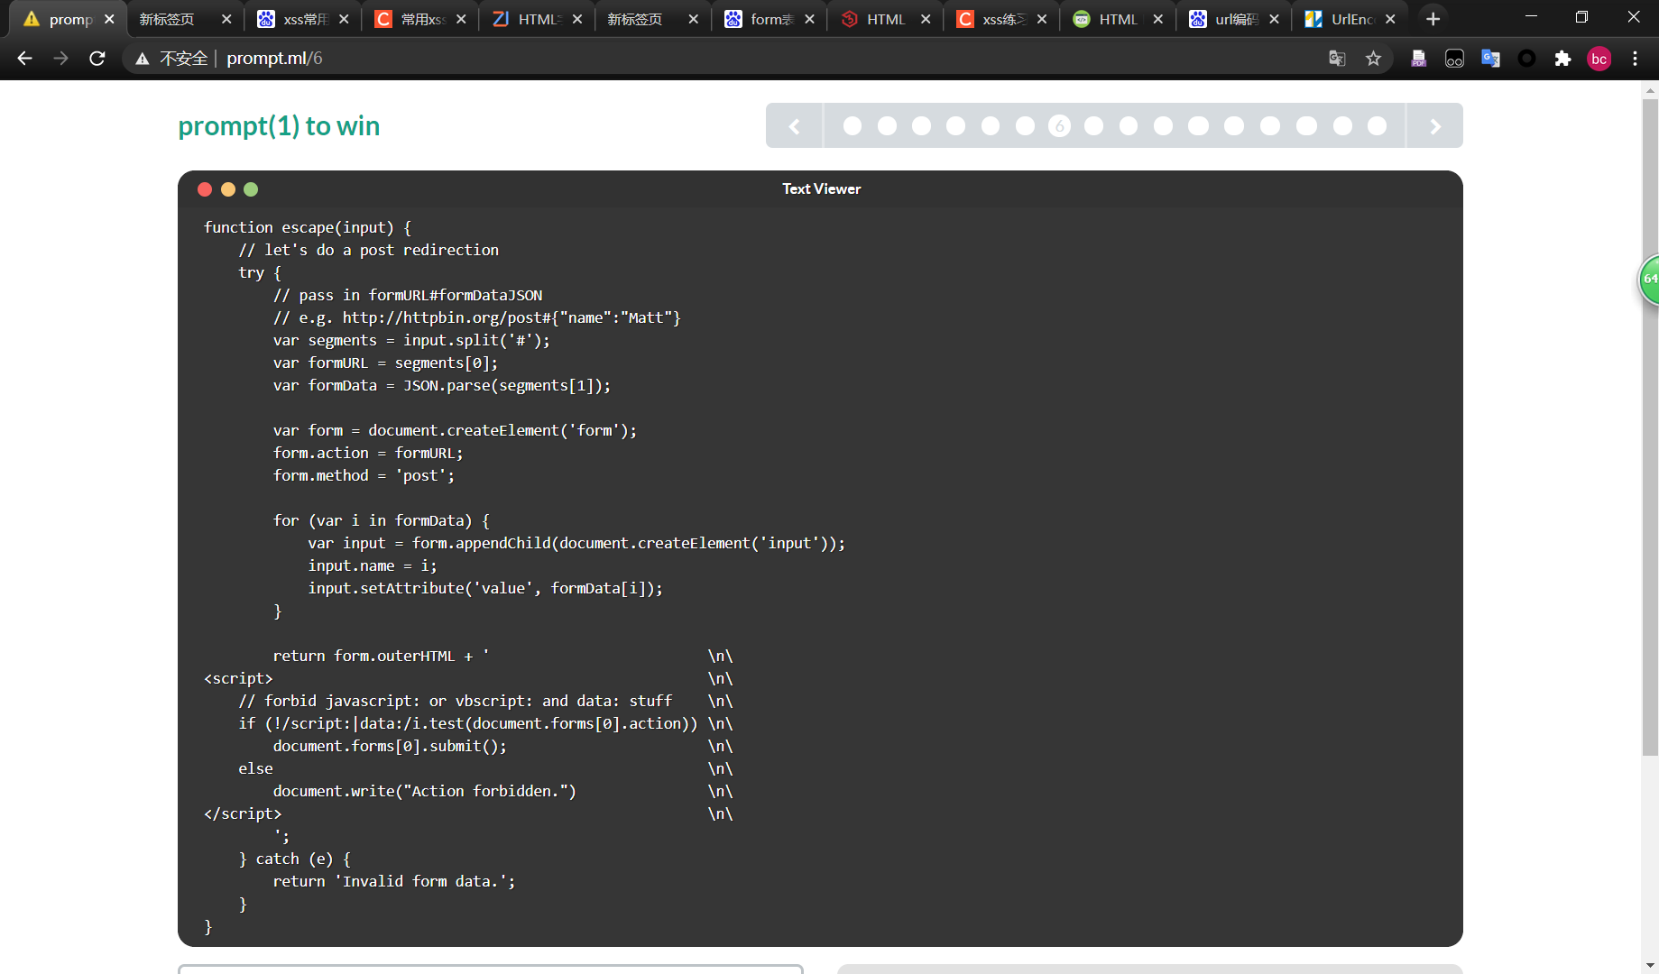Close the 'form表' tab

[x=809, y=19]
